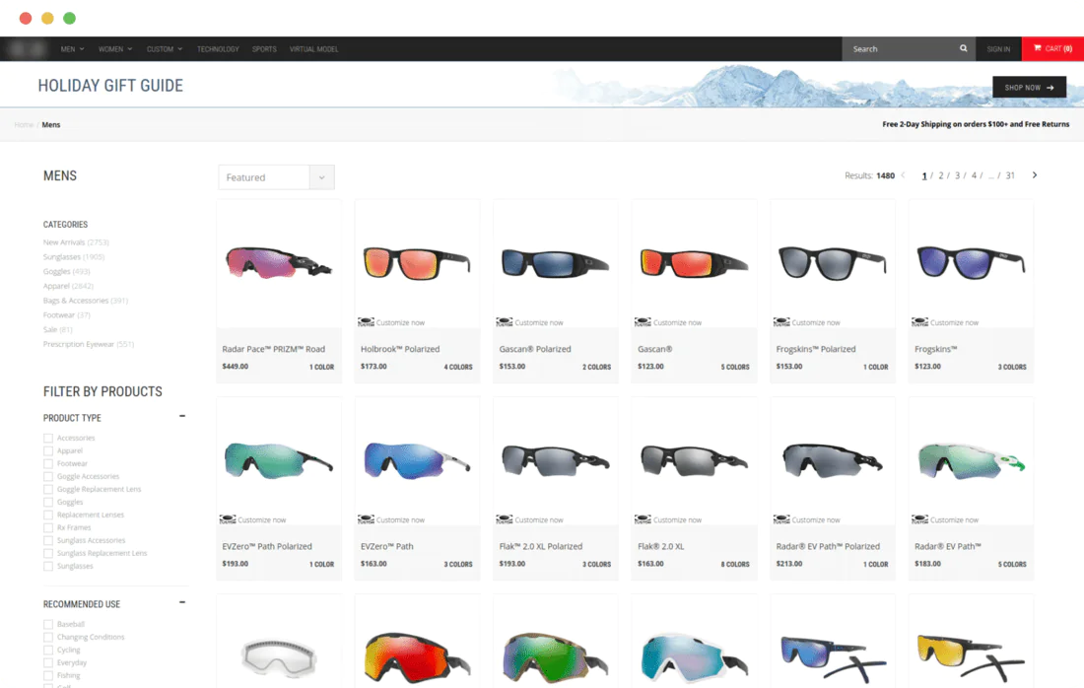Open the New Arrivals category
This screenshot has width=1084, height=688.
(76, 242)
